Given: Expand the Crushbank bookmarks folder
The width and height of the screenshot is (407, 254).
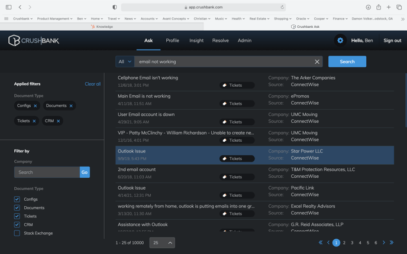Looking at the screenshot, I should click(x=23, y=19).
